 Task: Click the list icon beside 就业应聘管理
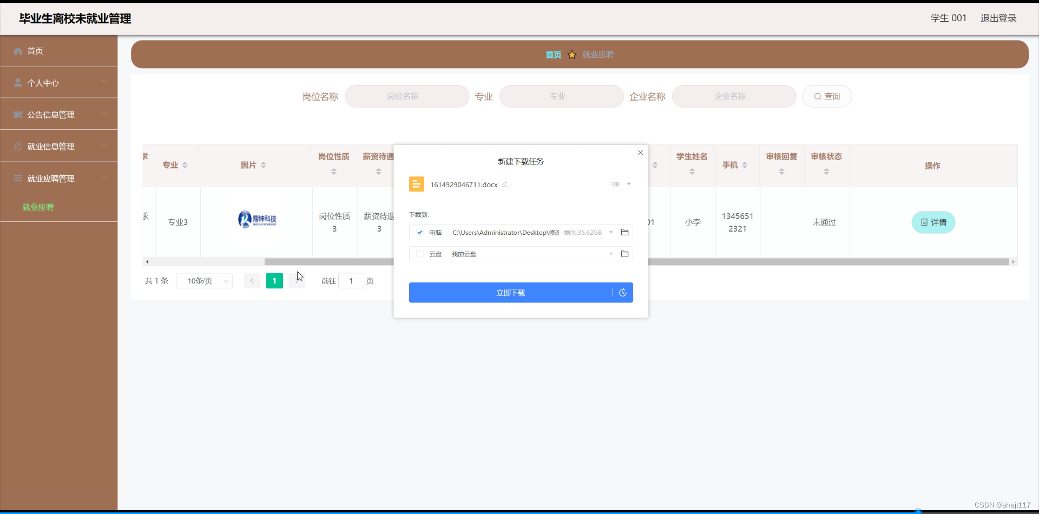point(18,178)
